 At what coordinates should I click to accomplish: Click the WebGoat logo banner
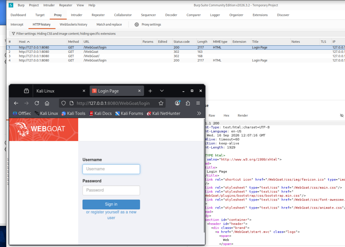pos(43,130)
